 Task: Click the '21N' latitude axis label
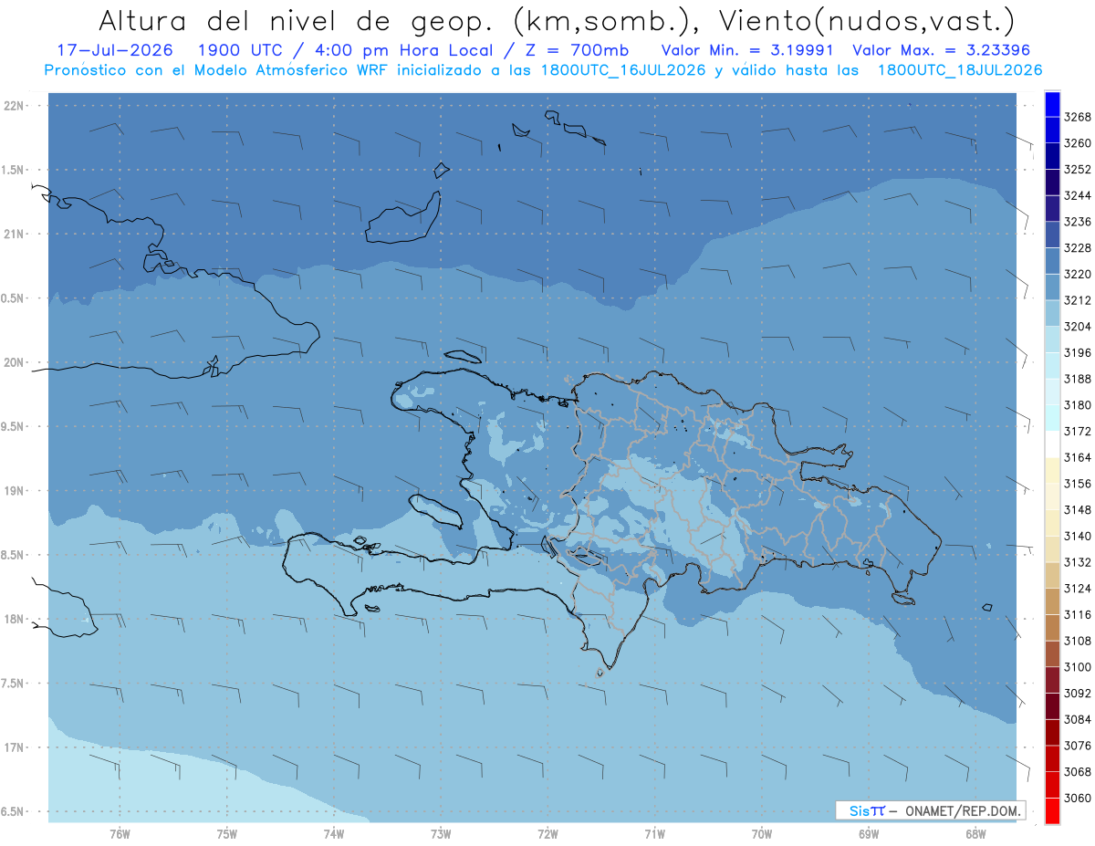15,234
